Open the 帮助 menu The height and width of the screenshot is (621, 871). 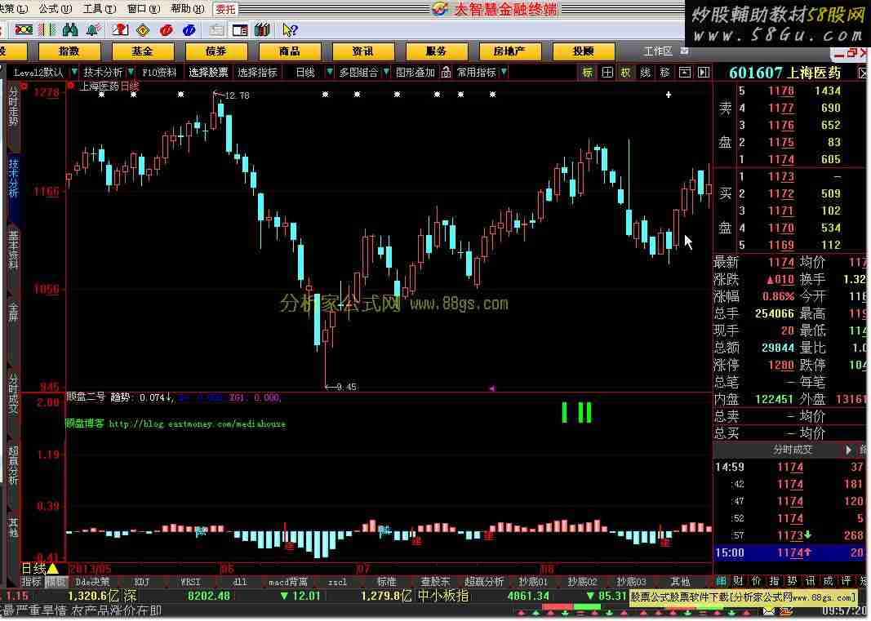click(188, 9)
